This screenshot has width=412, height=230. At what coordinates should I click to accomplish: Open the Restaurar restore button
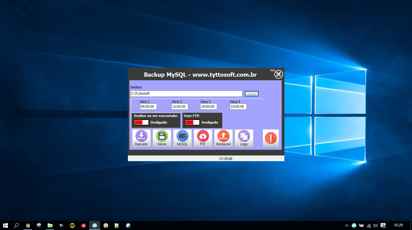coord(223,138)
